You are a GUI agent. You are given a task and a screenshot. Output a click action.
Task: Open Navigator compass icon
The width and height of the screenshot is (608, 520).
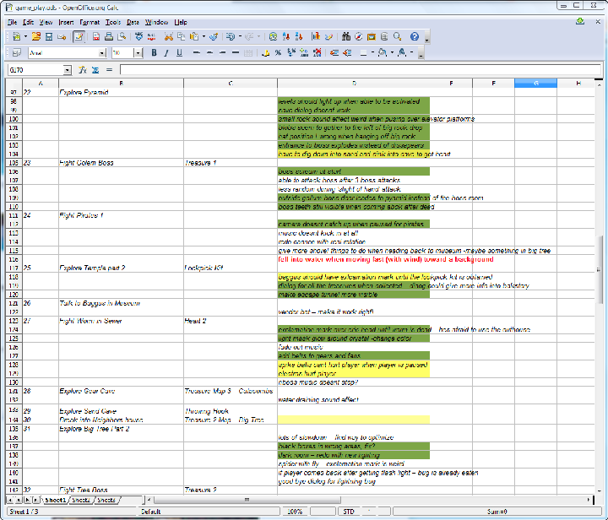tap(359, 36)
